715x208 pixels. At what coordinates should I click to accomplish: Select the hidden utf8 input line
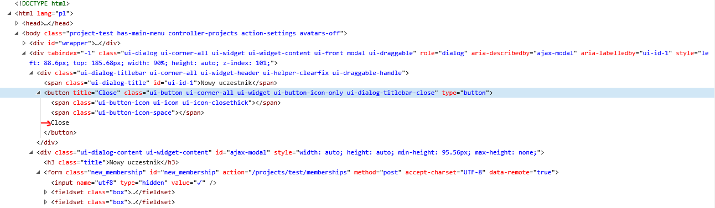133,182
